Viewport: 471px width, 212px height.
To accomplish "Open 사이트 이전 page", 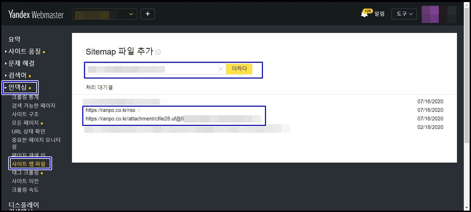I will pyautogui.click(x=25, y=181).
